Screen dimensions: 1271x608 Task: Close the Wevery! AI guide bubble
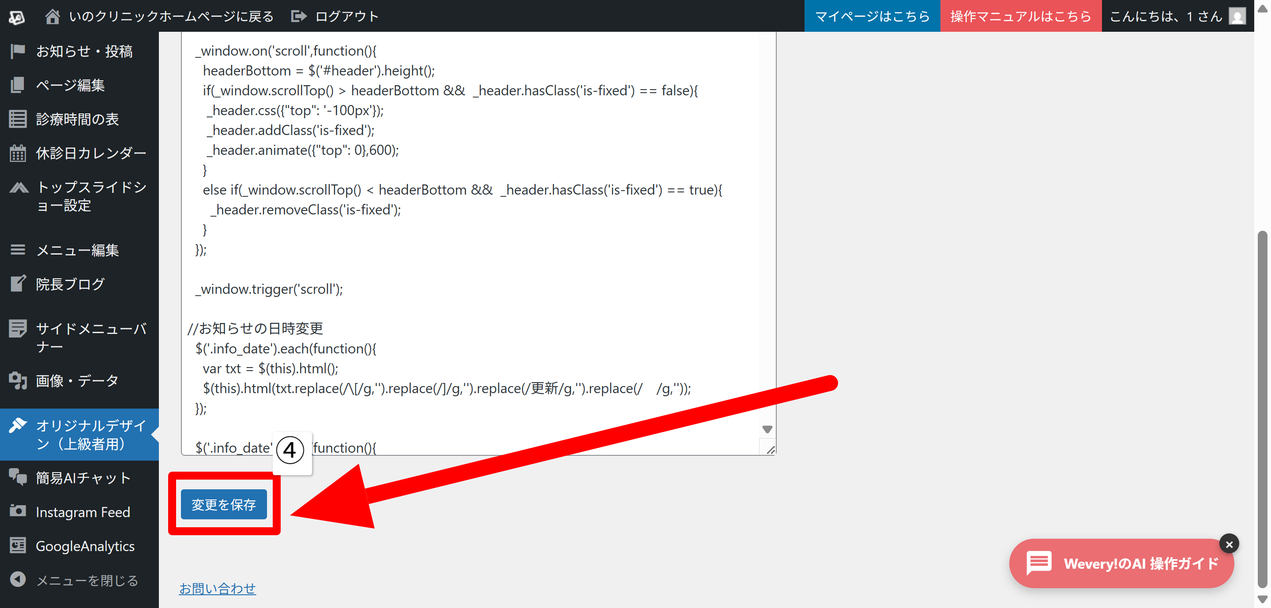pos(1229,544)
